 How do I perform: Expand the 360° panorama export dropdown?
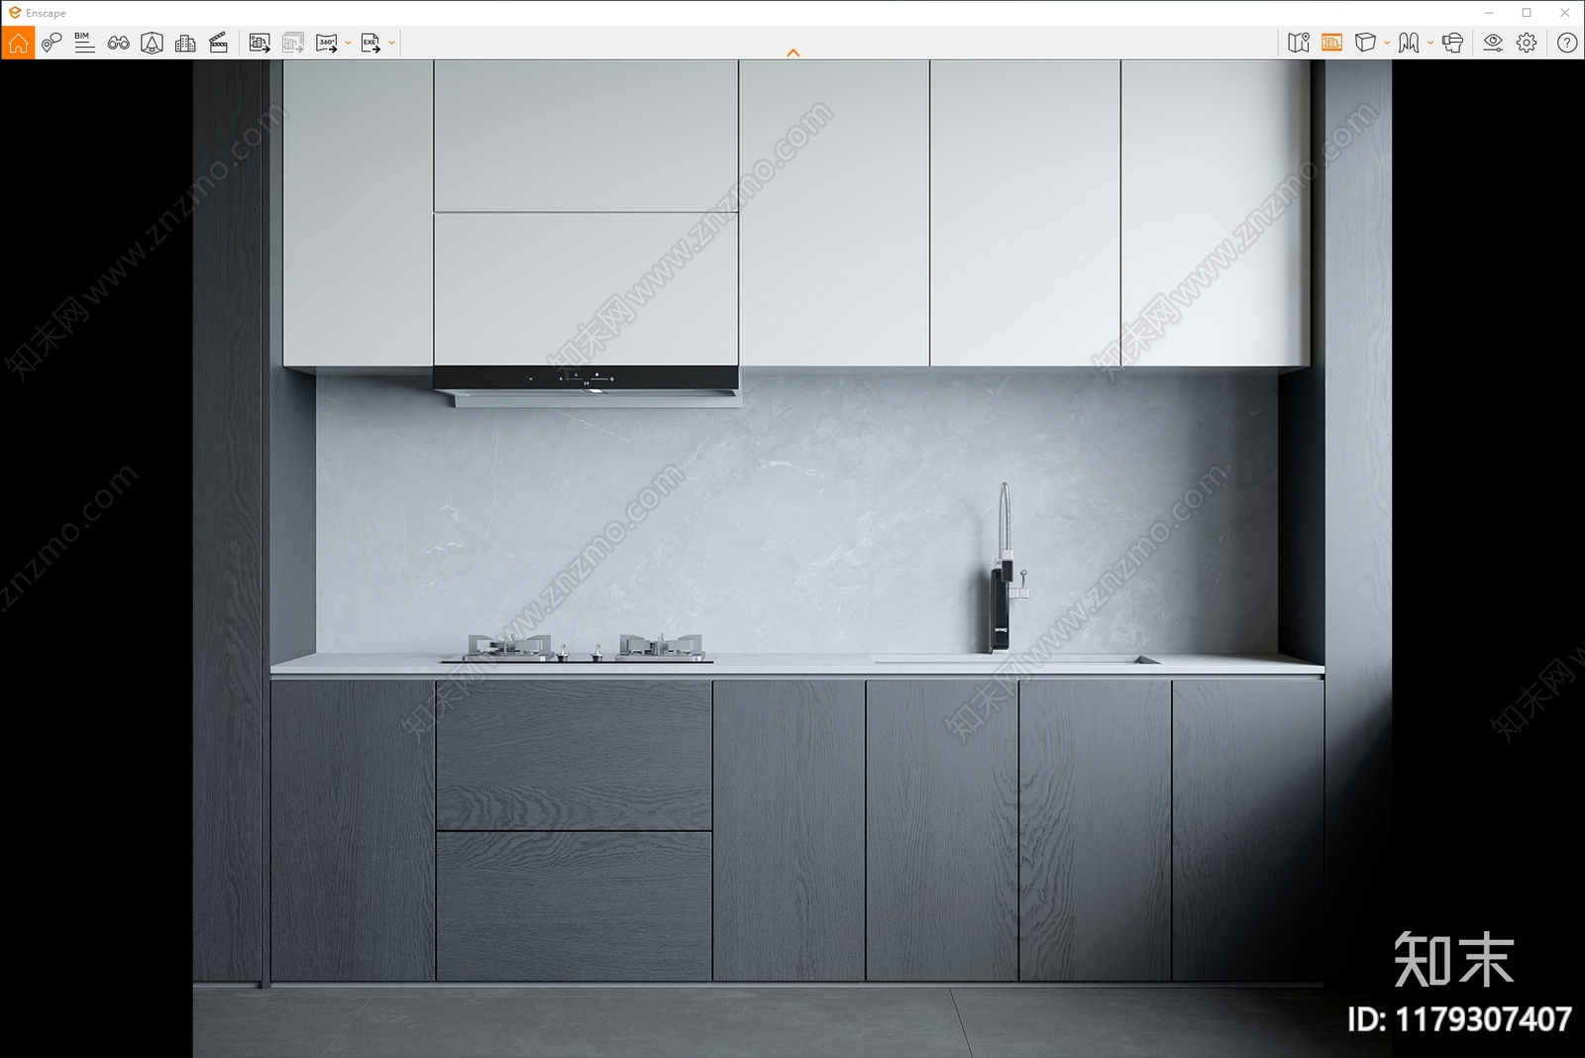348,43
